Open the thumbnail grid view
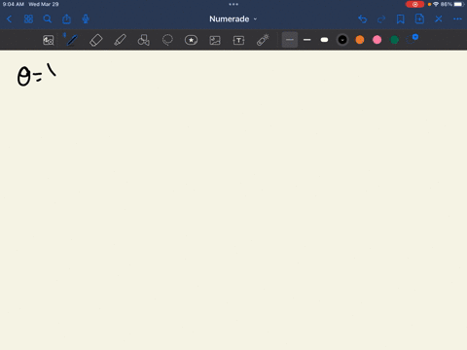Image resolution: width=467 pixels, height=350 pixels. (x=28, y=19)
